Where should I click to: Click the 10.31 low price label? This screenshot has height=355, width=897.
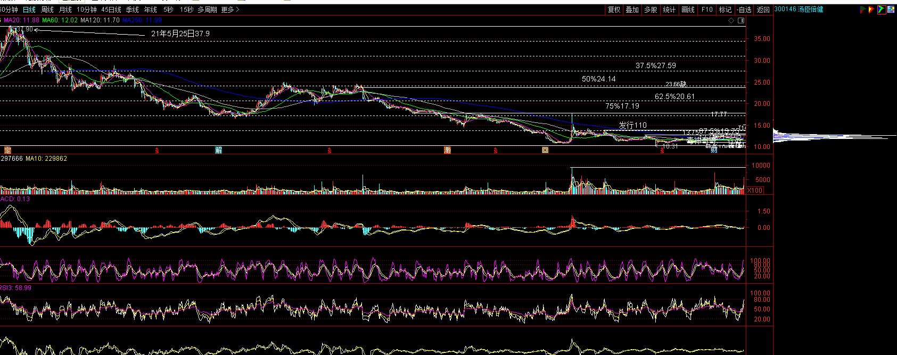click(x=670, y=146)
